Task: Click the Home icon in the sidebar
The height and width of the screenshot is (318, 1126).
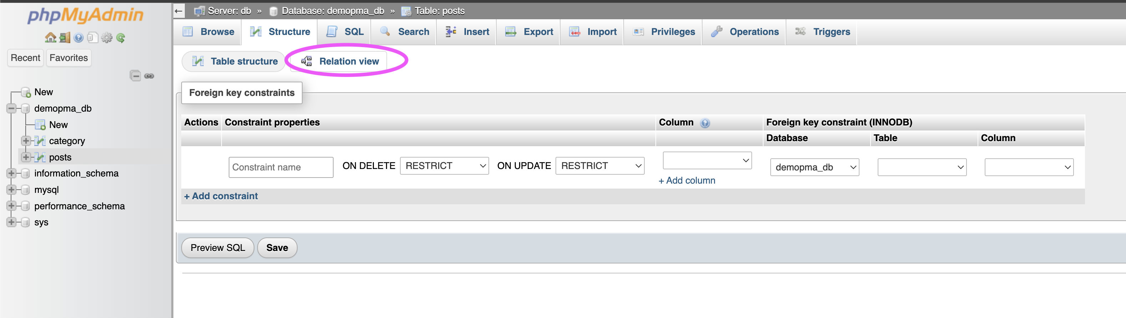Action: tap(50, 38)
